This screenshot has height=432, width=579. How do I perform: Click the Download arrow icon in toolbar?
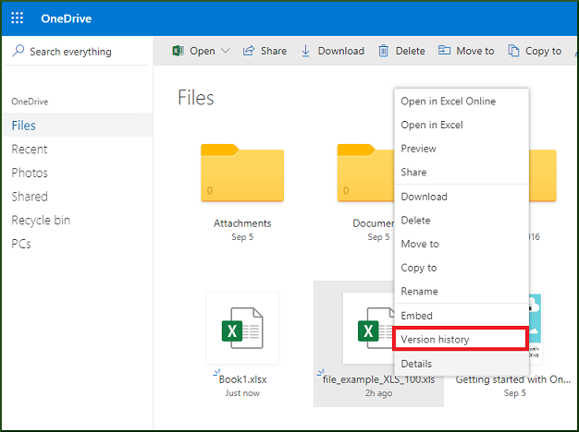(306, 51)
